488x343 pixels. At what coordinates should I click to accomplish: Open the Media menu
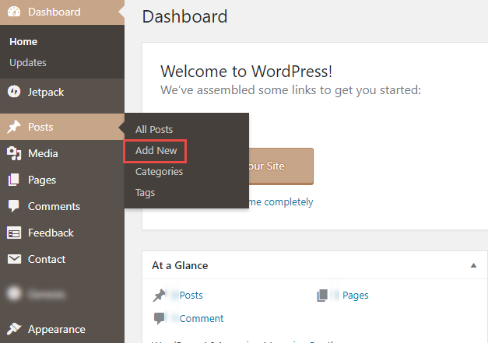pyautogui.click(x=62, y=153)
